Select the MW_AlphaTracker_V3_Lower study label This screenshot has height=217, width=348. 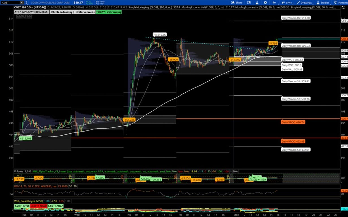tap(99, 172)
